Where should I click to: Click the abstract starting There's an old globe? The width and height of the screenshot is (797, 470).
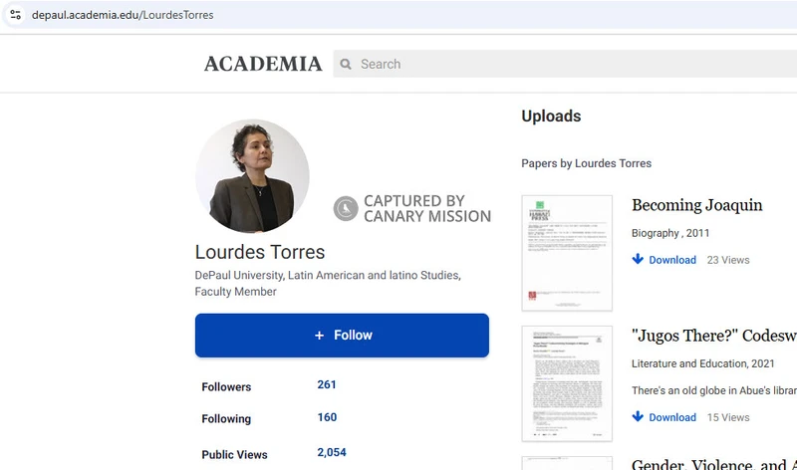pyautogui.click(x=714, y=390)
